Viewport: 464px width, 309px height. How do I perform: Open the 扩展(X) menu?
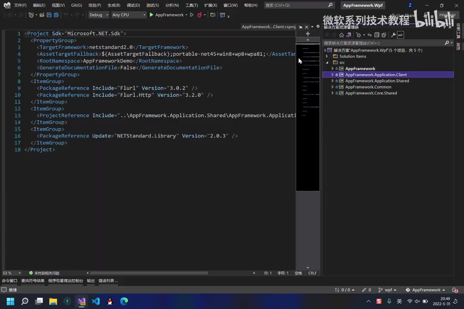pyautogui.click(x=211, y=5)
